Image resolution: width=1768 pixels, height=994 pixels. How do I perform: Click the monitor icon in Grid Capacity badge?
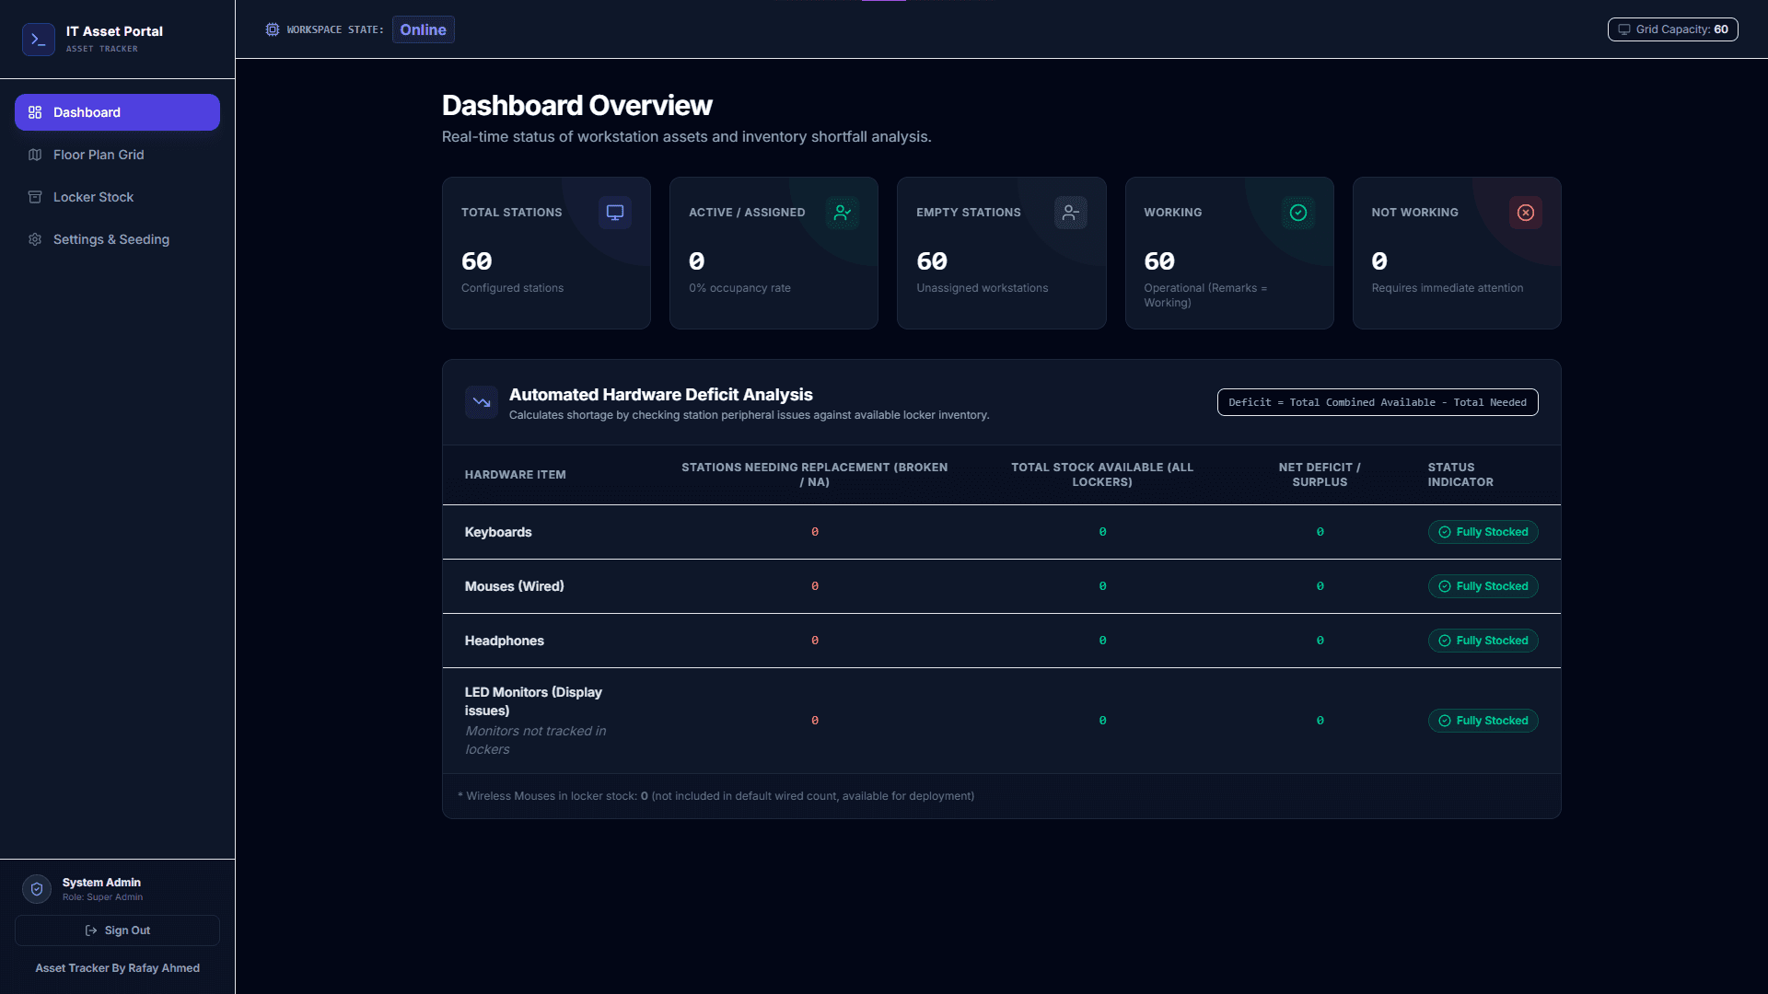coord(1624,29)
